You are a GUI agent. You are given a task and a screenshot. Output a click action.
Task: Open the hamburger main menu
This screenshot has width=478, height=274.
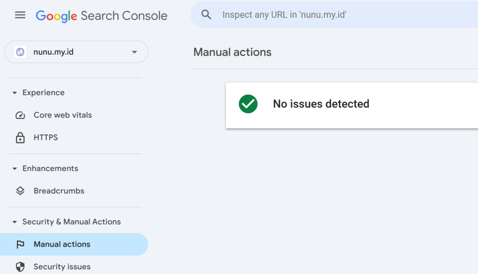[x=20, y=15]
